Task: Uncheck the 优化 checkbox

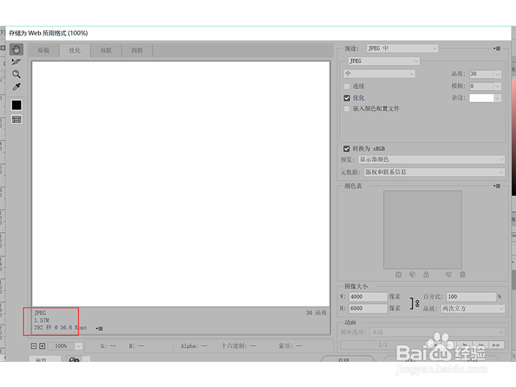Action: (347, 98)
